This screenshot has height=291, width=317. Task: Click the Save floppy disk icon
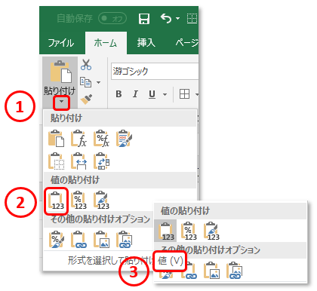point(144,19)
